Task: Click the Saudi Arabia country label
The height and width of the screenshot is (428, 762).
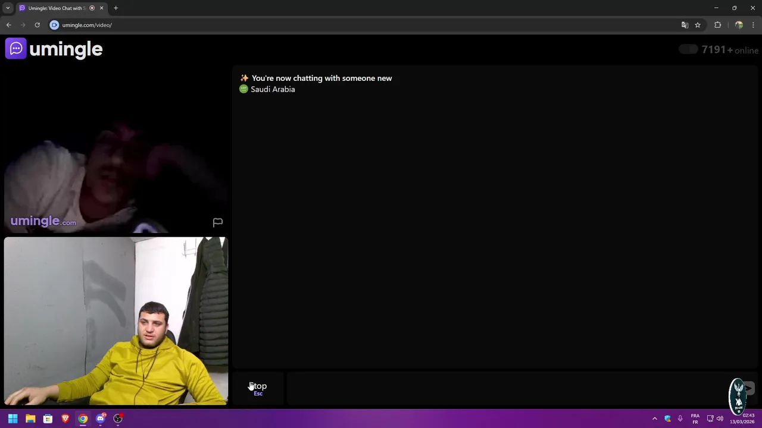Action: click(x=273, y=89)
